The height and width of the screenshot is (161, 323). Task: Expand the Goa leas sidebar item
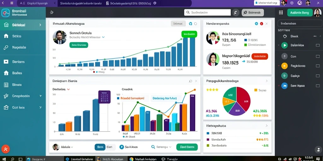point(41,108)
